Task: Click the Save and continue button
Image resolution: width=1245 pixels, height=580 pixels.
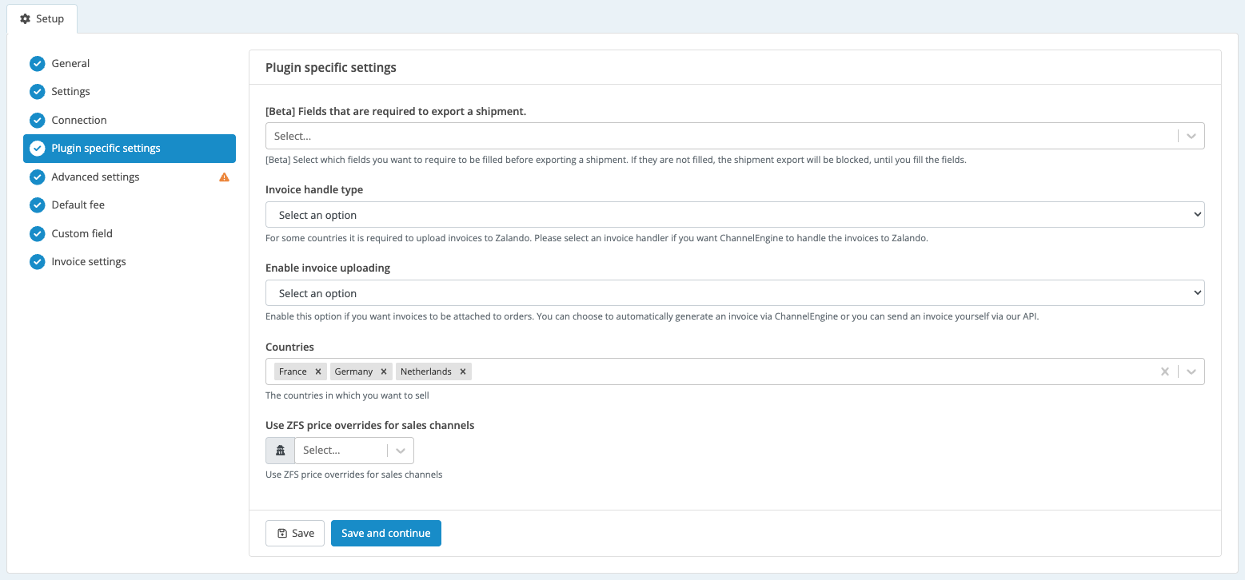Action: (386, 534)
